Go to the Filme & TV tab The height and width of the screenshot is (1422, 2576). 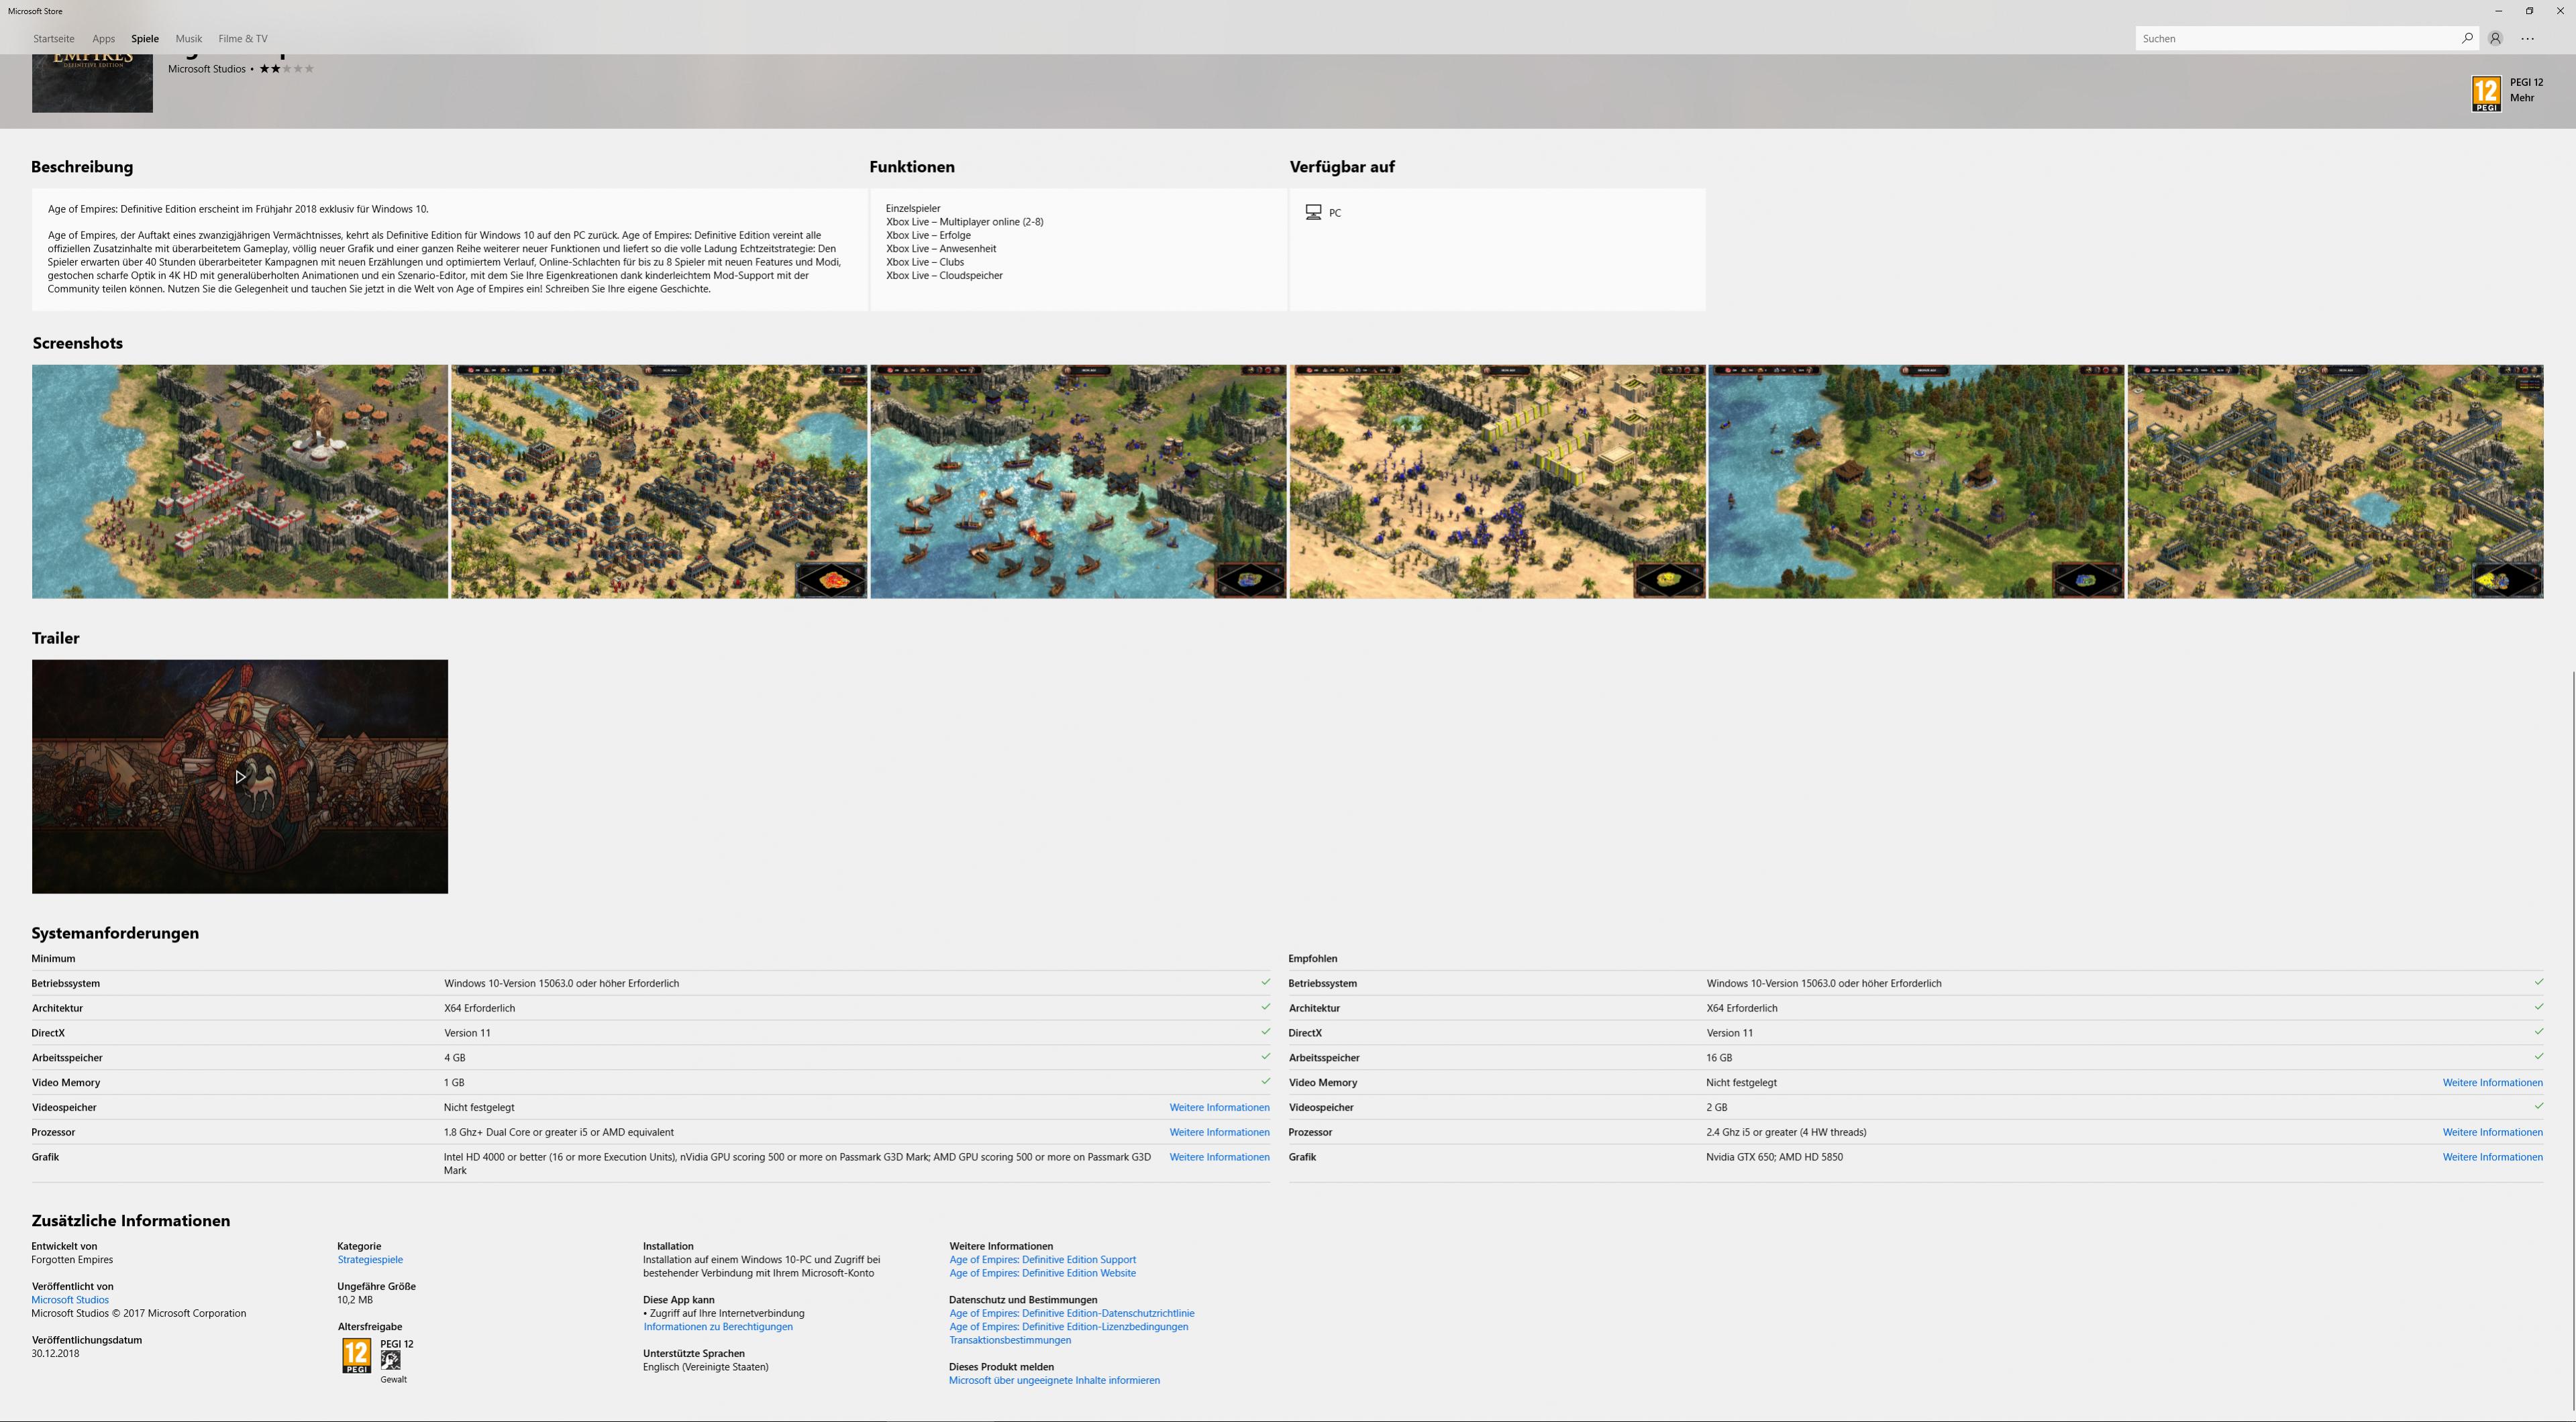[242, 38]
